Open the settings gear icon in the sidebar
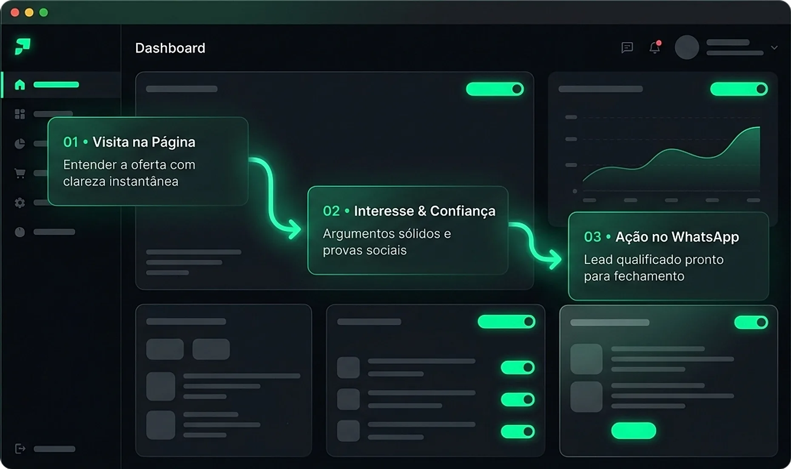 [20, 203]
